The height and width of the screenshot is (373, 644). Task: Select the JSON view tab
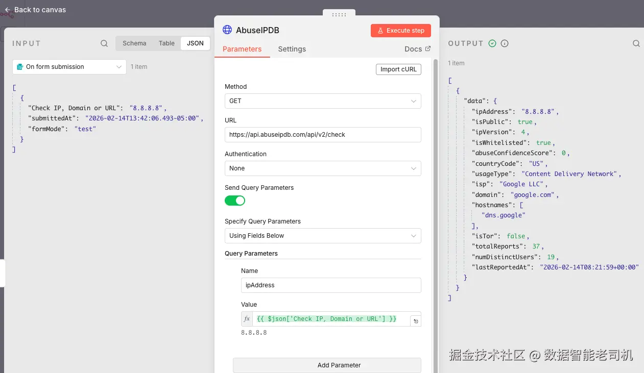coord(195,43)
